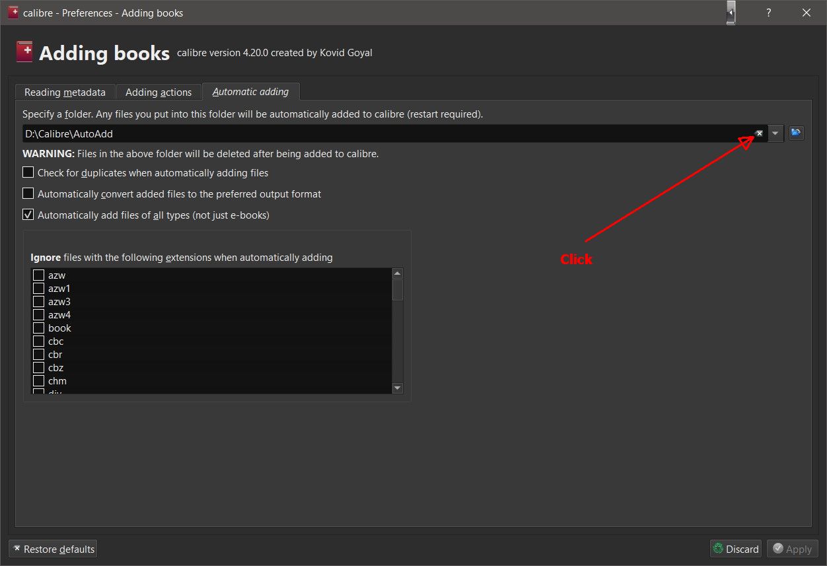Click extension list scroll up arrow
The image size is (827, 566).
point(397,273)
